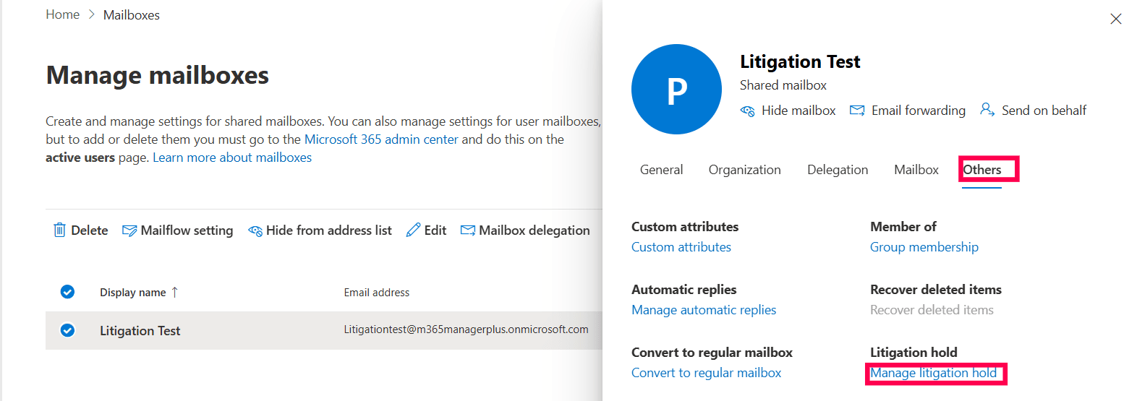The width and height of the screenshot is (1137, 401).
Task: Click Convert to regular mailbox link
Action: click(x=706, y=373)
